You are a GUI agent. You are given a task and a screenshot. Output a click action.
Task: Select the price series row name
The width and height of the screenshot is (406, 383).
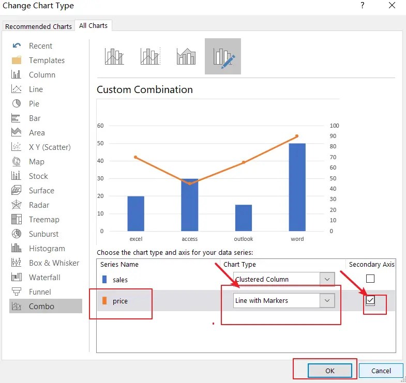pos(120,301)
